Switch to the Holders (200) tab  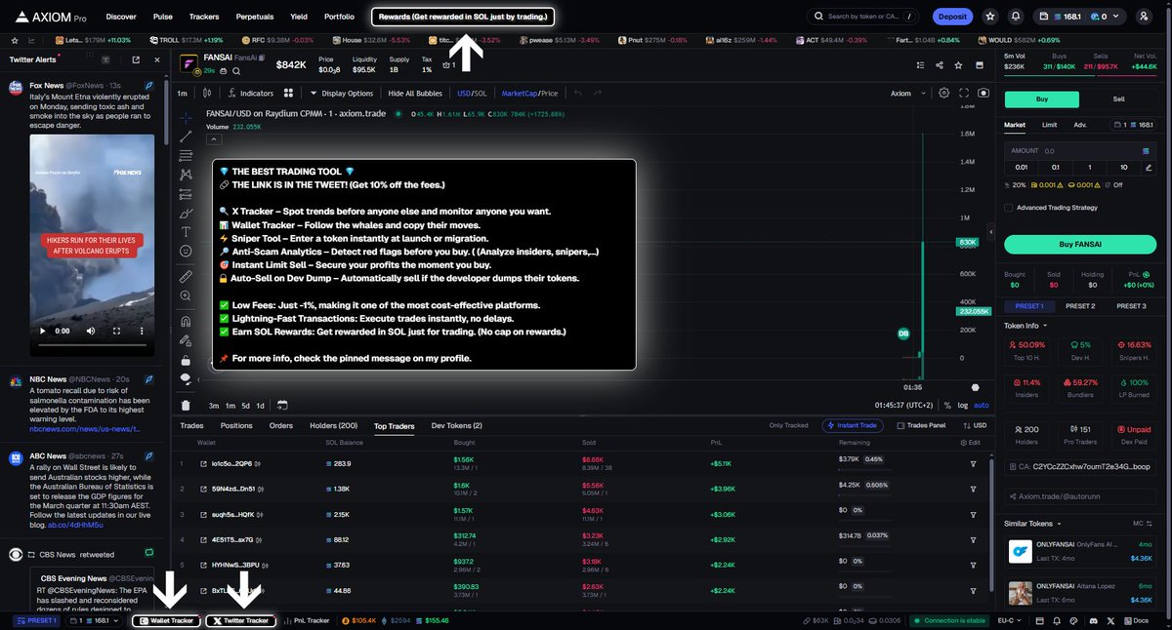click(333, 426)
